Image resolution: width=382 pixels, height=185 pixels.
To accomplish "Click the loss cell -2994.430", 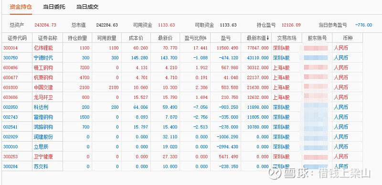I will 228,147.
